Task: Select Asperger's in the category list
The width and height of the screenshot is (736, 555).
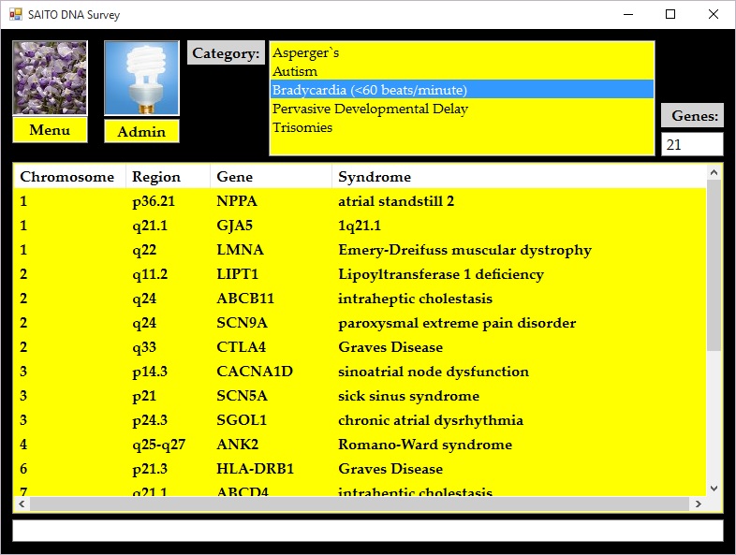Action: click(x=305, y=52)
